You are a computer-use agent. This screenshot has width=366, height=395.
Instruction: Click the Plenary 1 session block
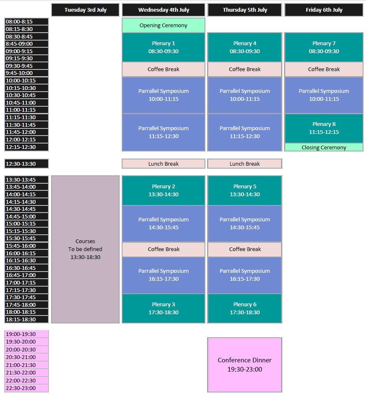[164, 47]
